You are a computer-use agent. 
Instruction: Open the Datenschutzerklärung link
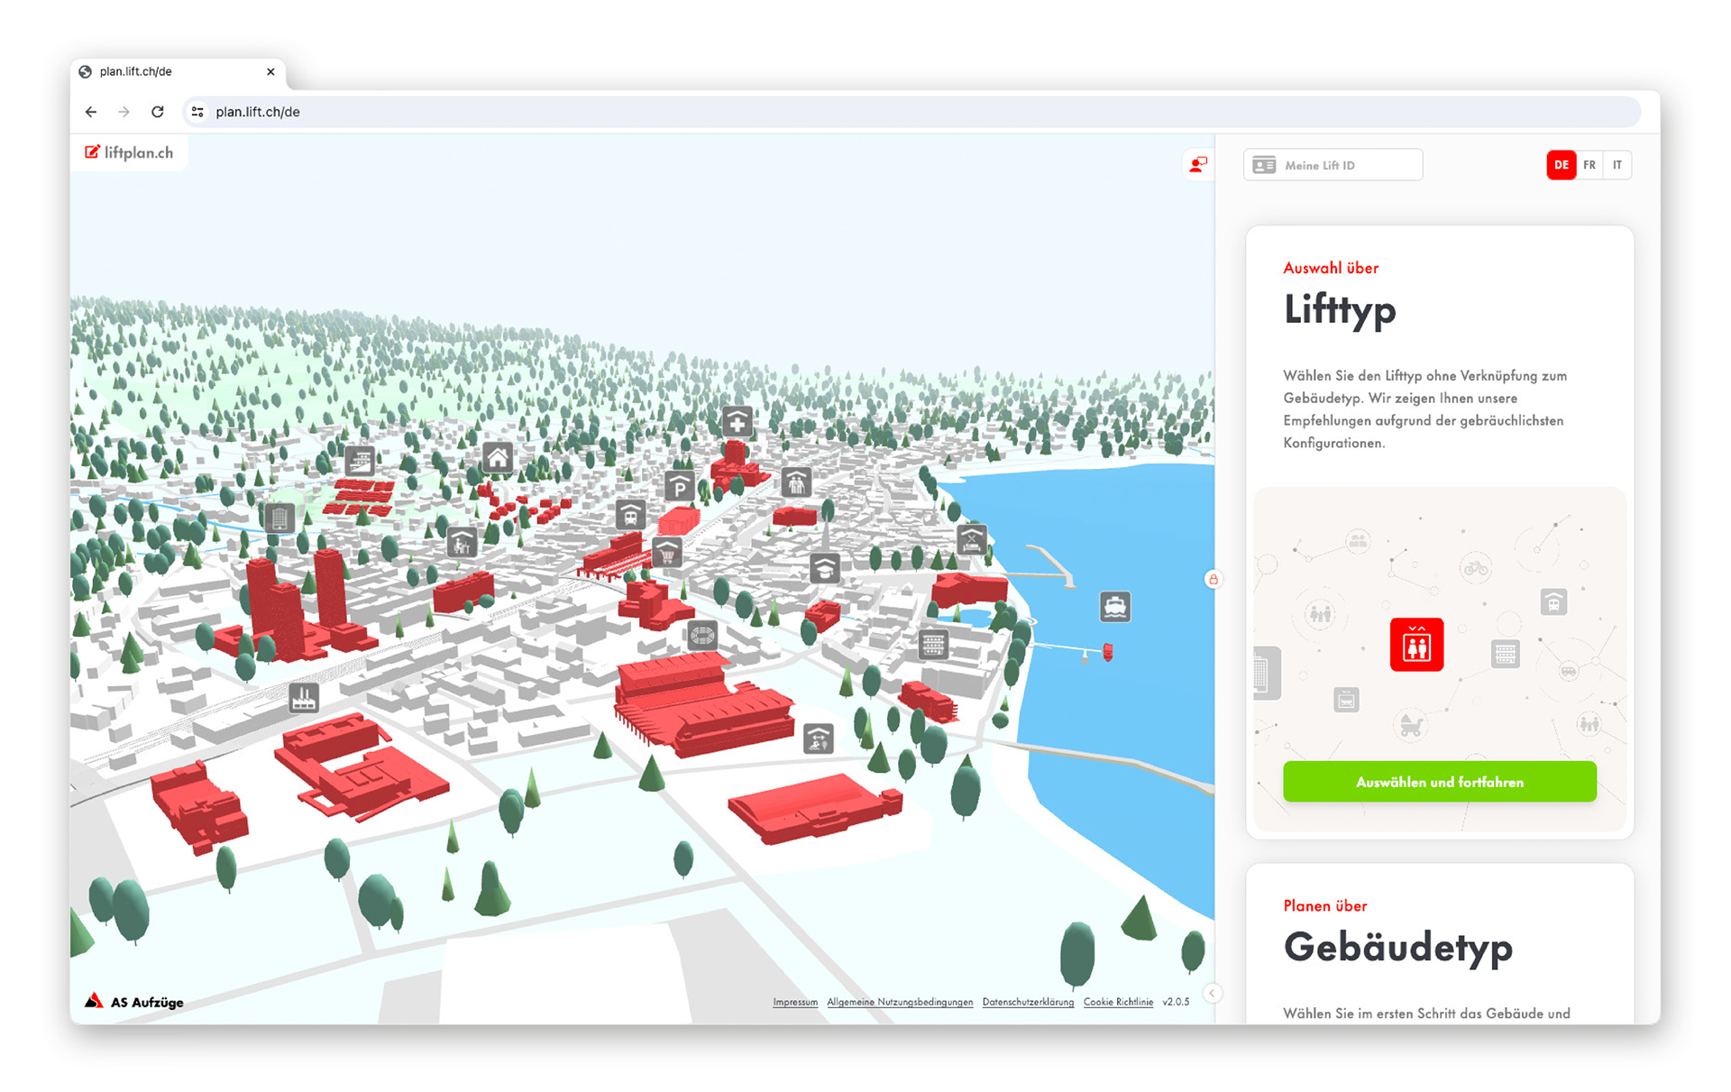(1028, 1002)
